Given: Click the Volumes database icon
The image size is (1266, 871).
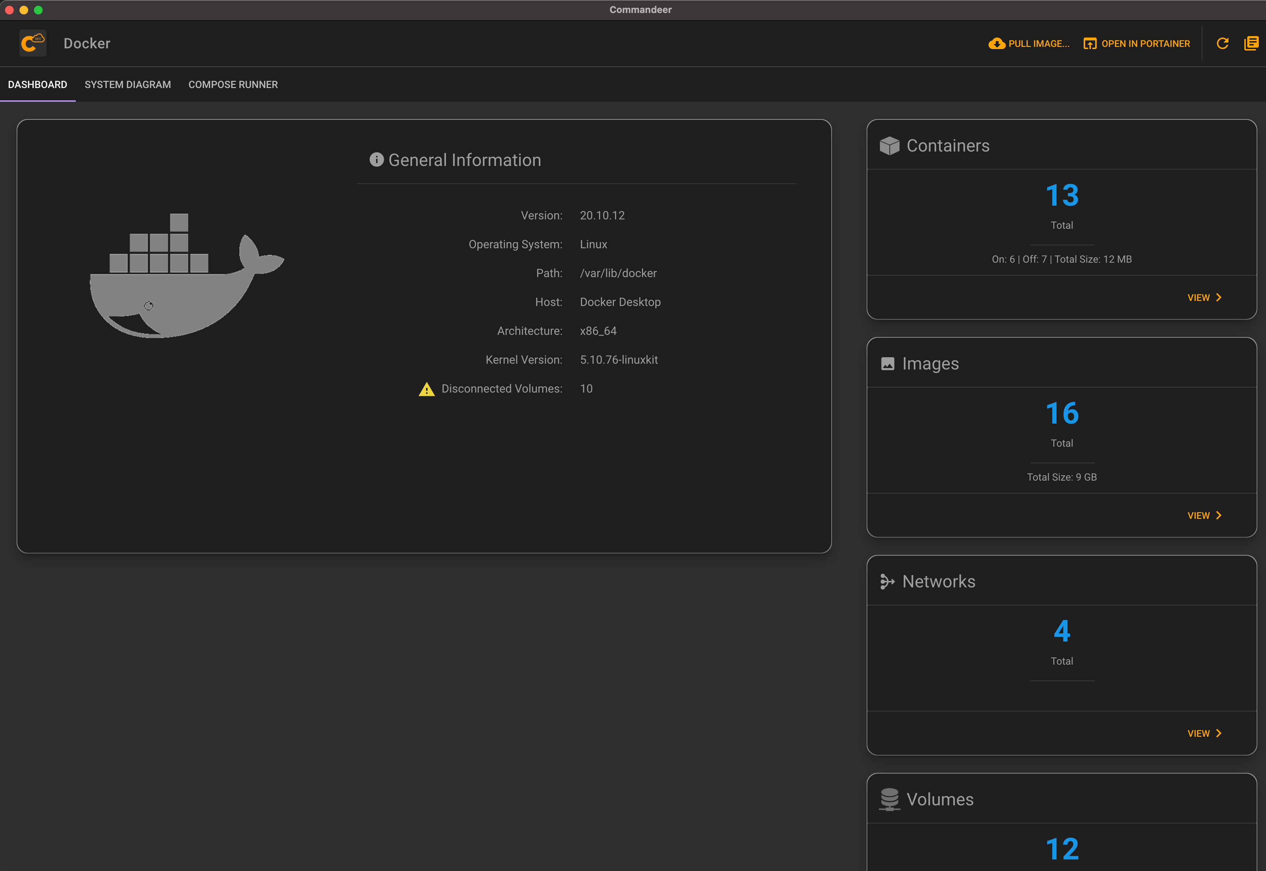Looking at the screenshot, I should point(889,800).
